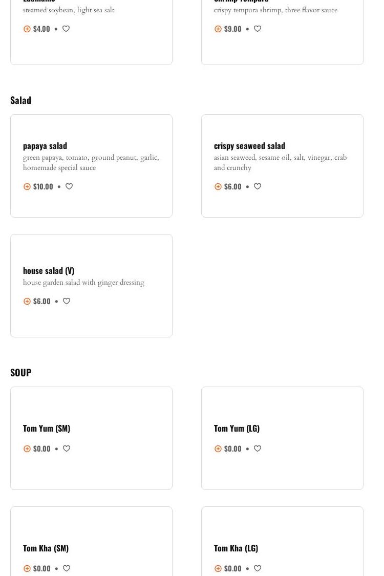Viewport: 384px width, 576px height.
Task: Favorite the house salad (V)
Action: (67, 302)
